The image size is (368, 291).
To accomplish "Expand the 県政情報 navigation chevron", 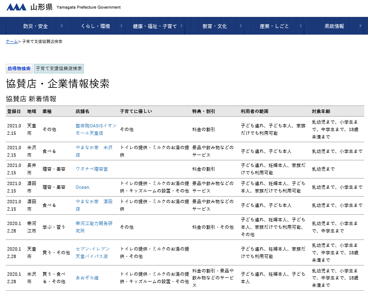I will tap(361, 26).
